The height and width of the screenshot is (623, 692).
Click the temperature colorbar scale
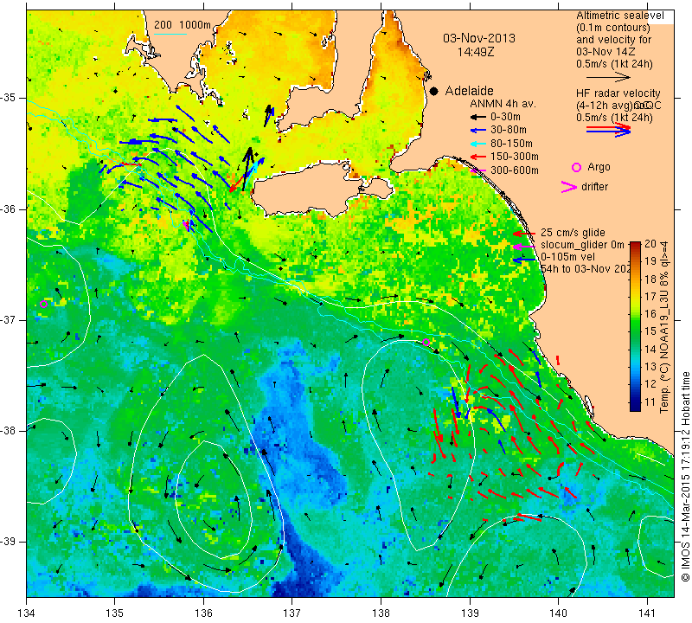pyautogui.click(x=635, y=326)
